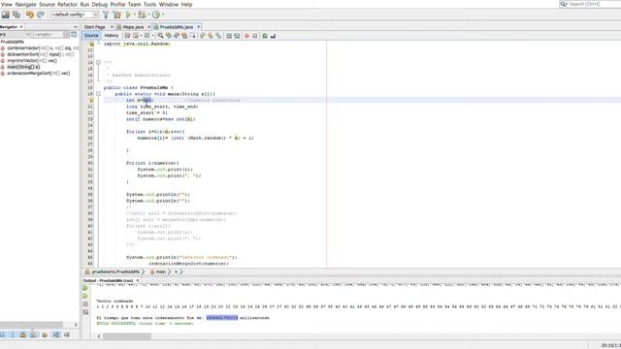Click the Find Selection magnifier in editor toolbar

(x=160, y=36)
